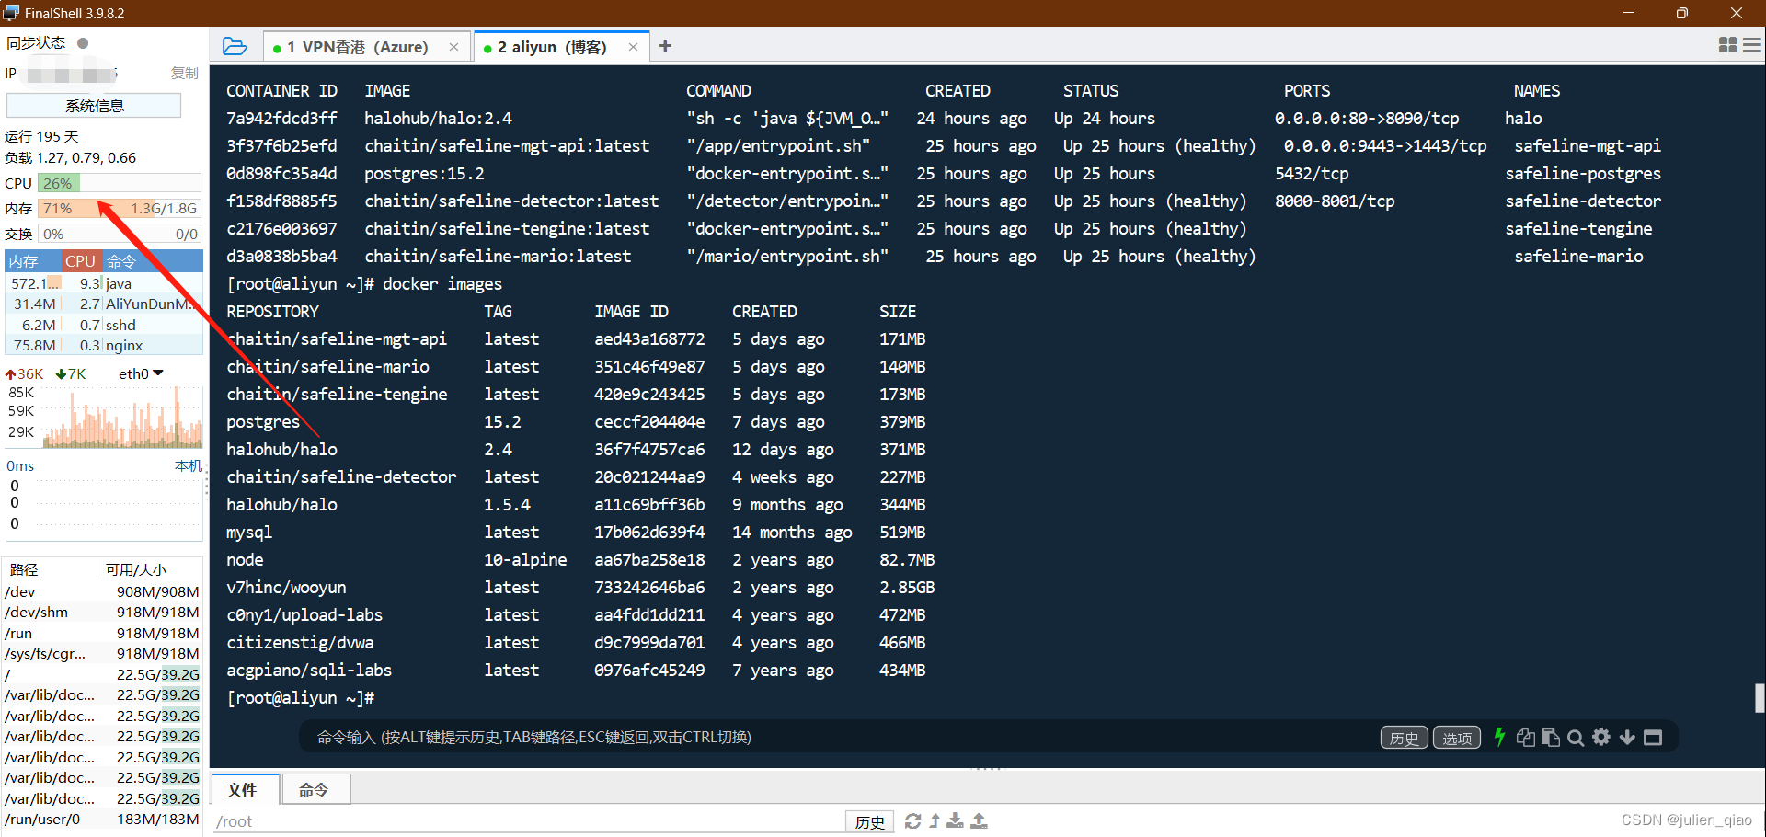Click the paste icon in command bar
Viewport: 1766px width, 837px height.
pyautogui.click(x=1551, y=738)
